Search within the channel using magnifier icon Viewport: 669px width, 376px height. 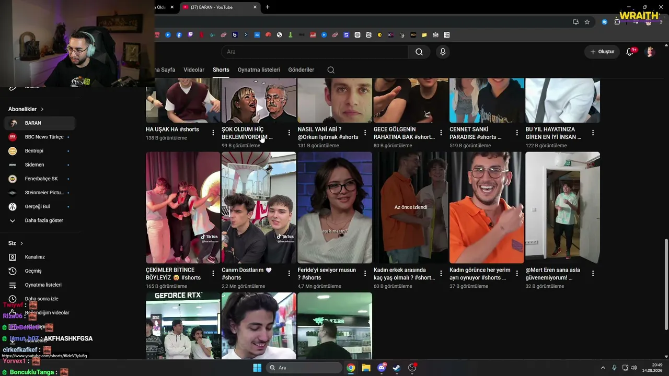[x=331, y=70]
